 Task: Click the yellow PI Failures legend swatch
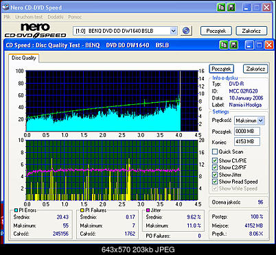click(x=82, y=210)
